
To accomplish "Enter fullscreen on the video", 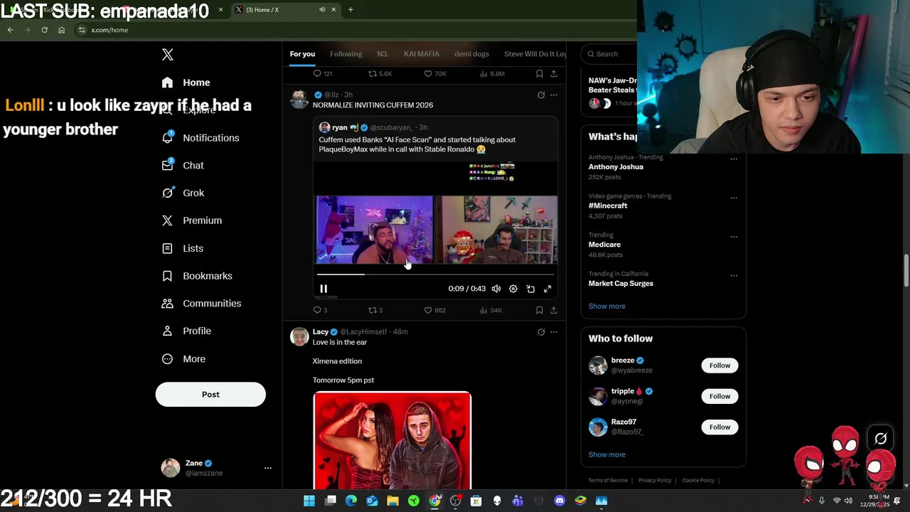I will (x=547, y=289).
